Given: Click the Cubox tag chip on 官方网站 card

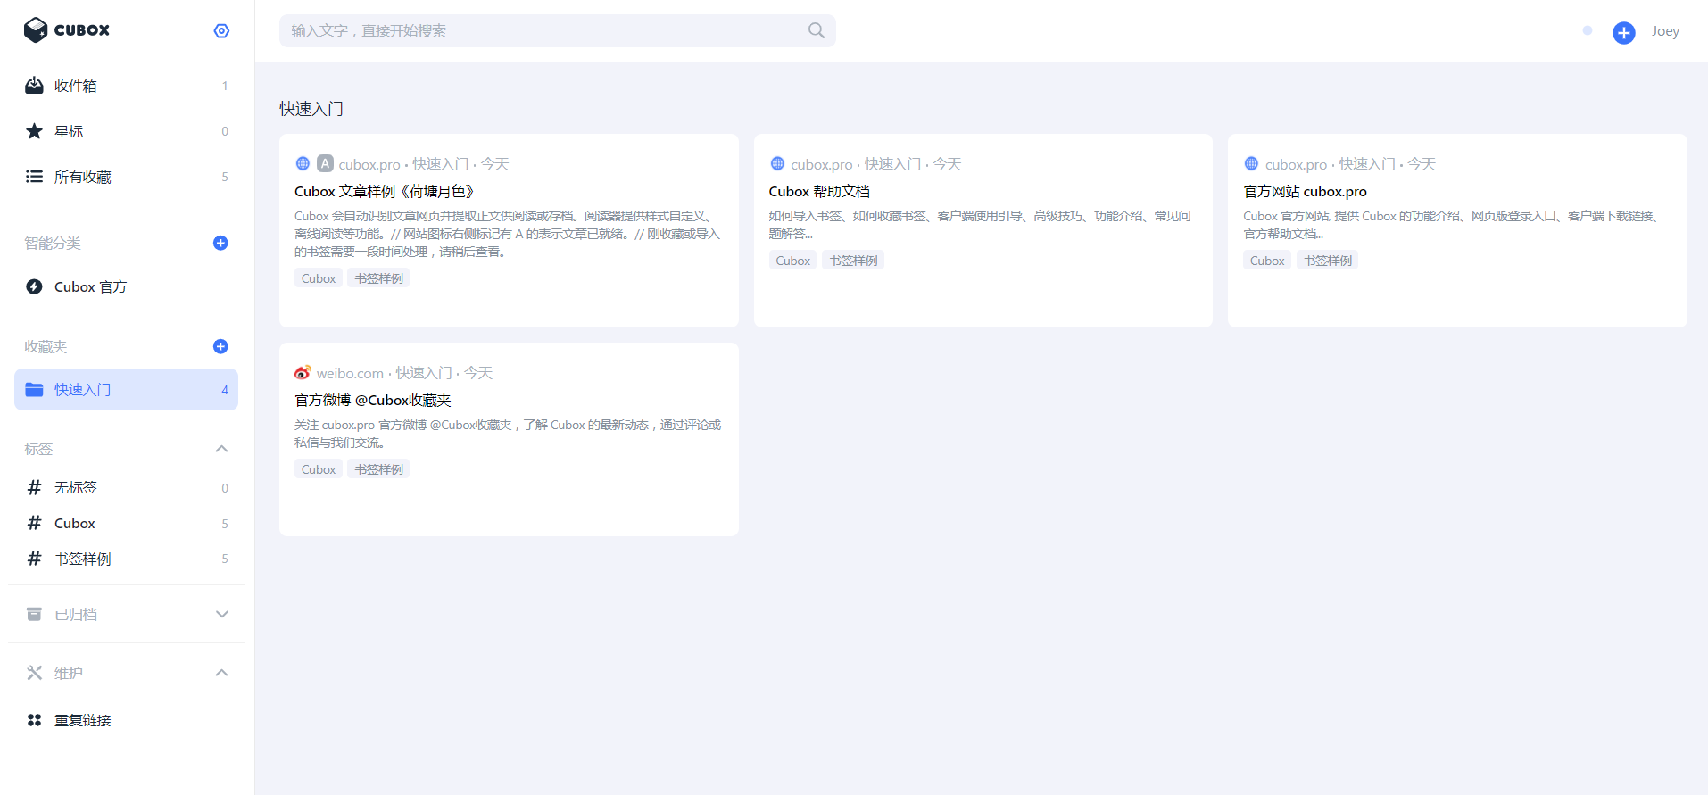Looking at the screenshot, I should pyautogui.click(x=1267, y=261).
